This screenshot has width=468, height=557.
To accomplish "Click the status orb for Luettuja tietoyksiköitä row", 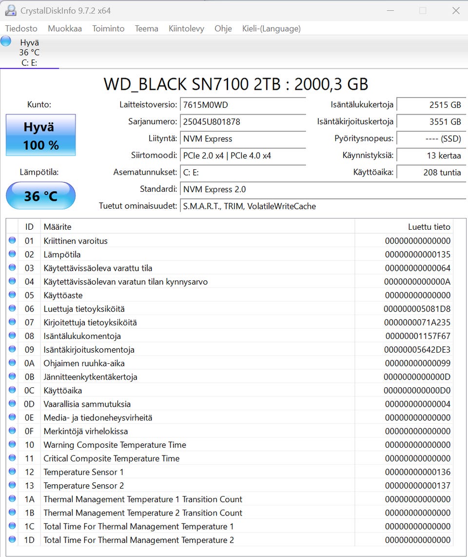I will click(12, 308).
